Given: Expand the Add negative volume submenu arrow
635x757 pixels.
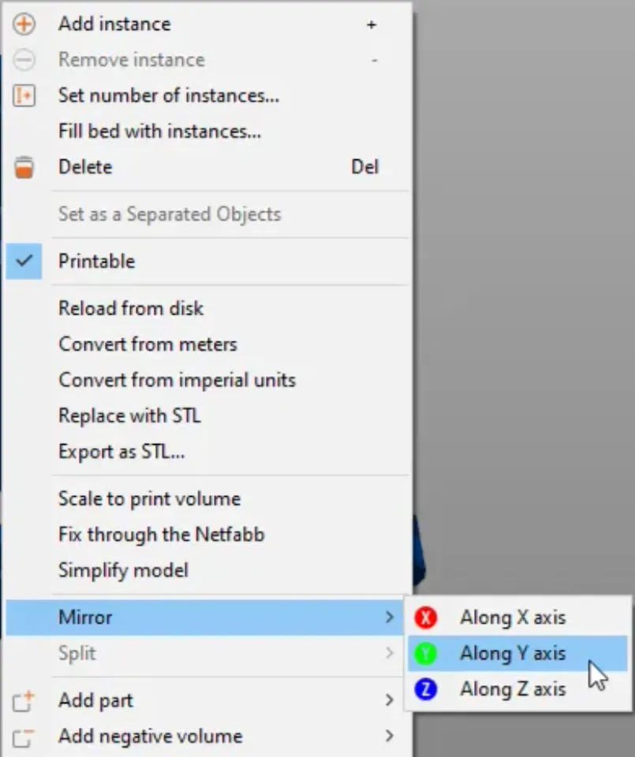Looking at the screenshot, I should pos(389,736).
